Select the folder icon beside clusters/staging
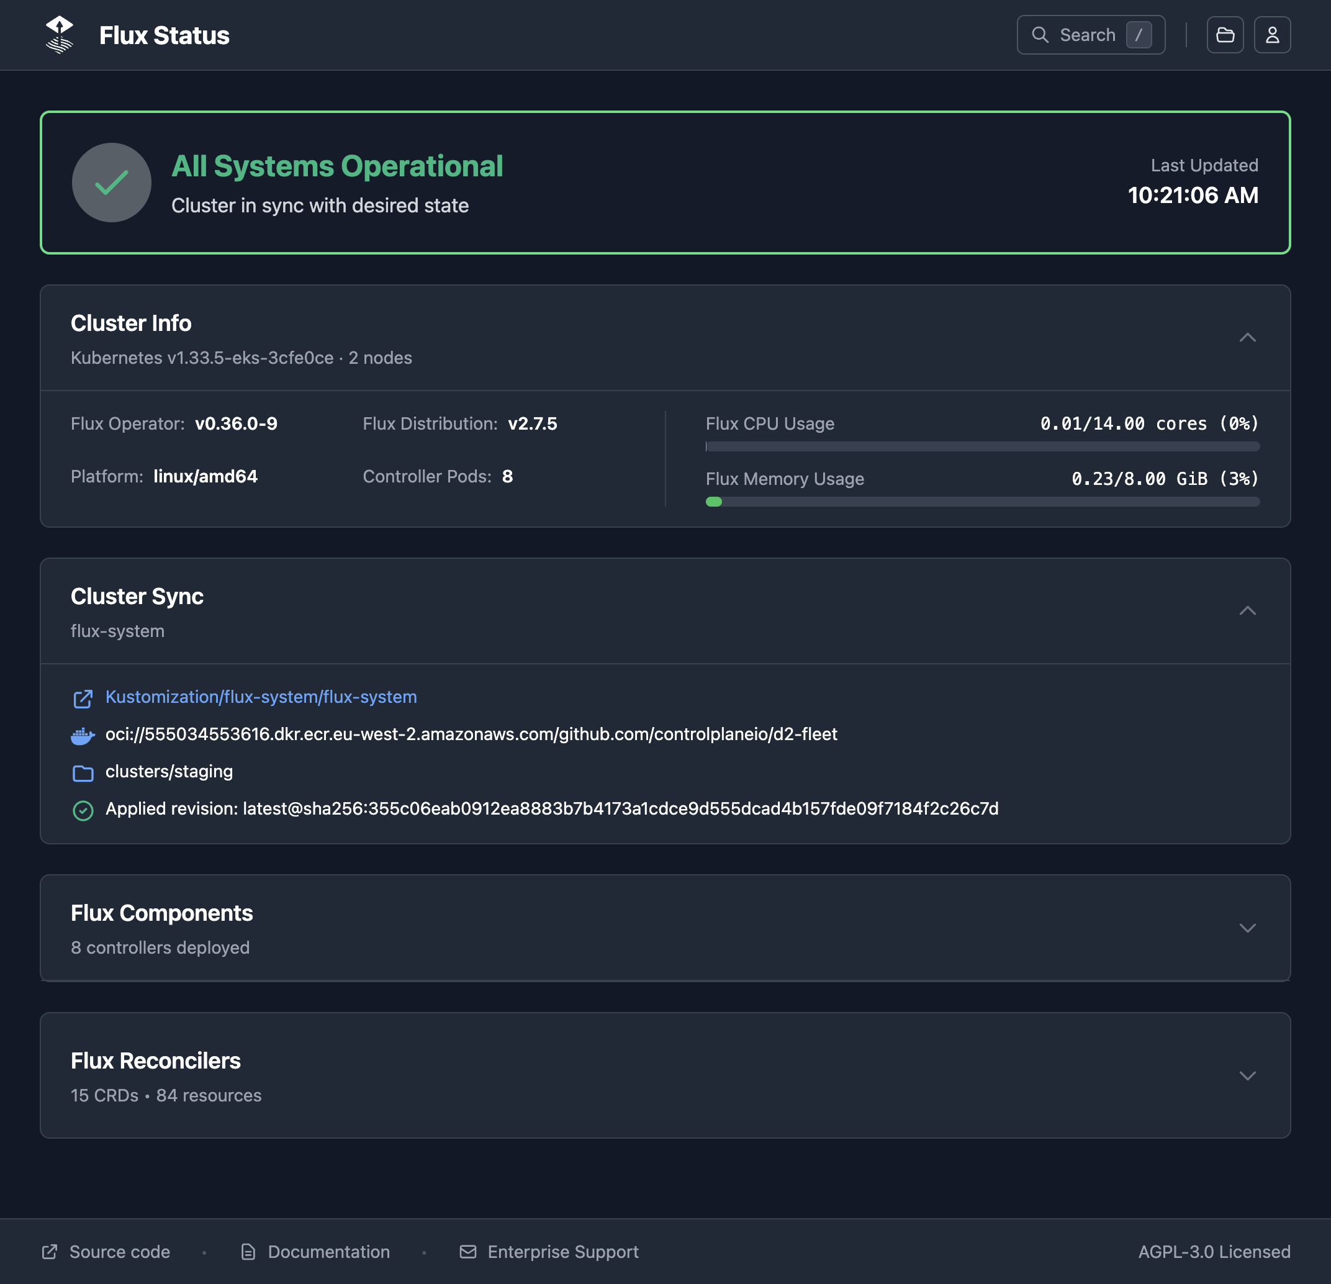This screenshot has height=1284, width=1331. (x=83, y=772)
